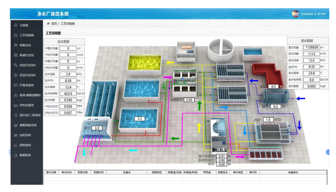This screenshot has height=192, width=336.
Task: Click the 改造沉淀池B sidebar icon
Action: [x=16, y=75]
